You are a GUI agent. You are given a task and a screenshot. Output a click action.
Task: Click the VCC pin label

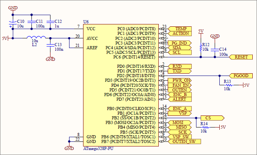click(x=91, y=29)
